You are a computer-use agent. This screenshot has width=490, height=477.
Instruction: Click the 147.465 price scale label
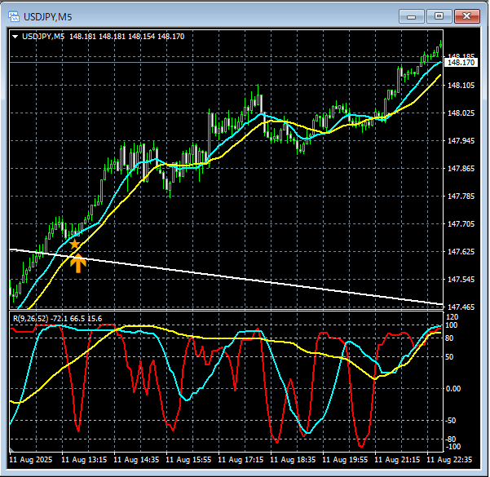pos(461,307)
